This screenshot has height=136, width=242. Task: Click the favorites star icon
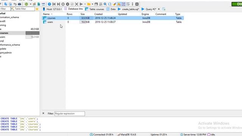[x=37, y=9]
